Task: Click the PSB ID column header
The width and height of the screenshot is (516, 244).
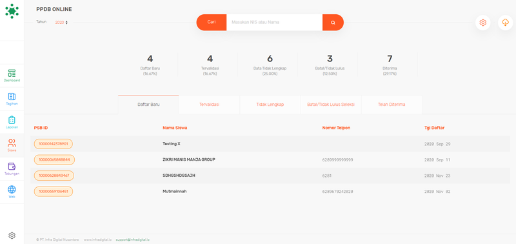Action: click(41, 128)
